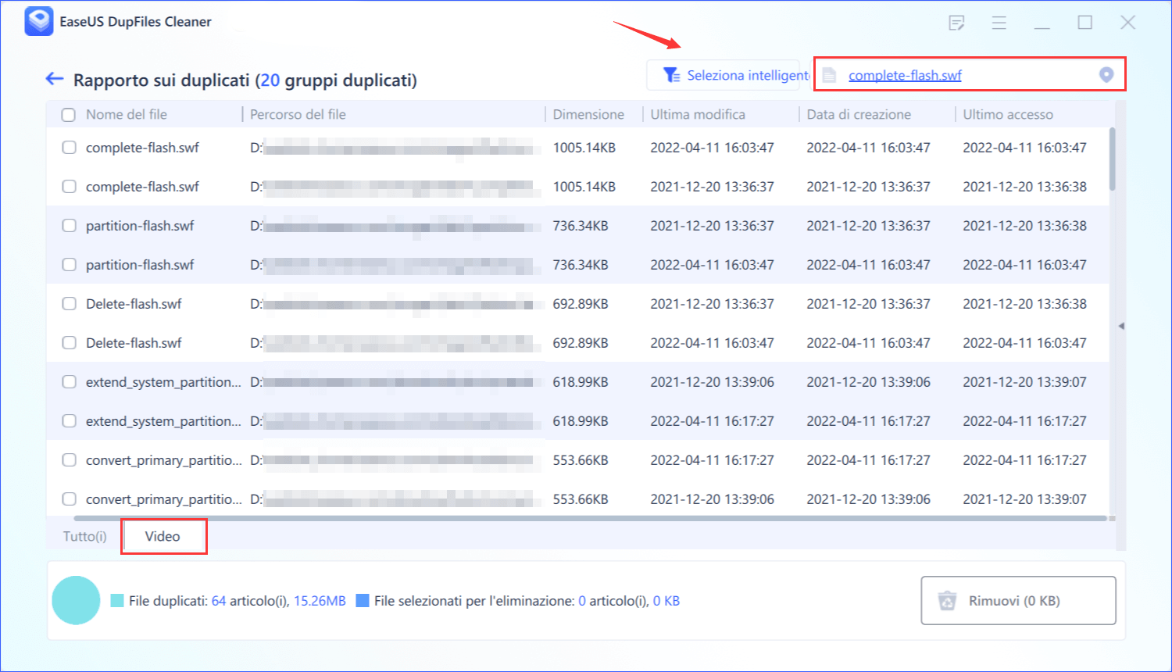This screenshot has width=1172, height=672.
Task: Open file location with the pin icon
Action: pos(1106,74)
